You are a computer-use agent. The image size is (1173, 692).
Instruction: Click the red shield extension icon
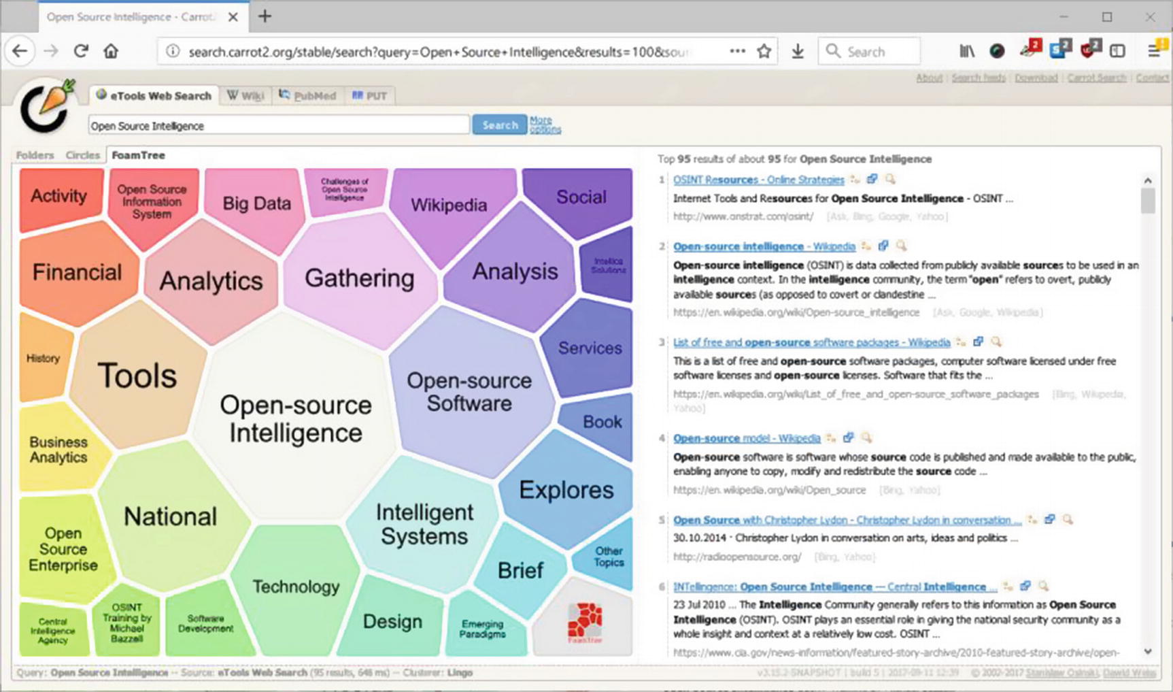(x=1091, y=49)
